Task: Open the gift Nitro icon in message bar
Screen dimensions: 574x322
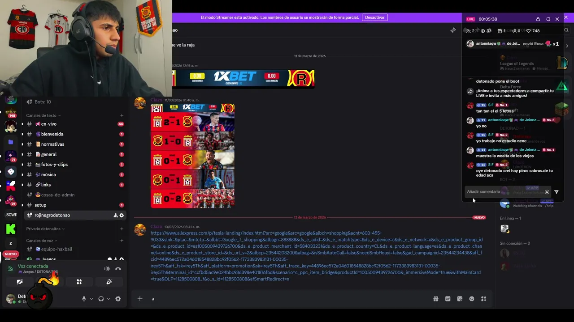Action: click(435, 299)
